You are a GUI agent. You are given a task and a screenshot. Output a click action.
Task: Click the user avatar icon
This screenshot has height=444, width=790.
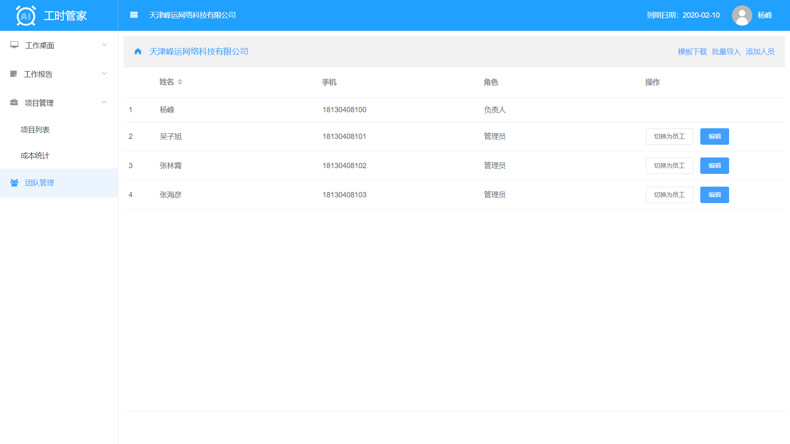click(x=742, y=15)
